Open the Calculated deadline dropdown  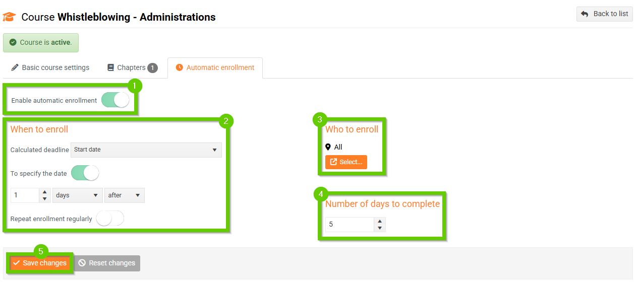pos(146,150)
